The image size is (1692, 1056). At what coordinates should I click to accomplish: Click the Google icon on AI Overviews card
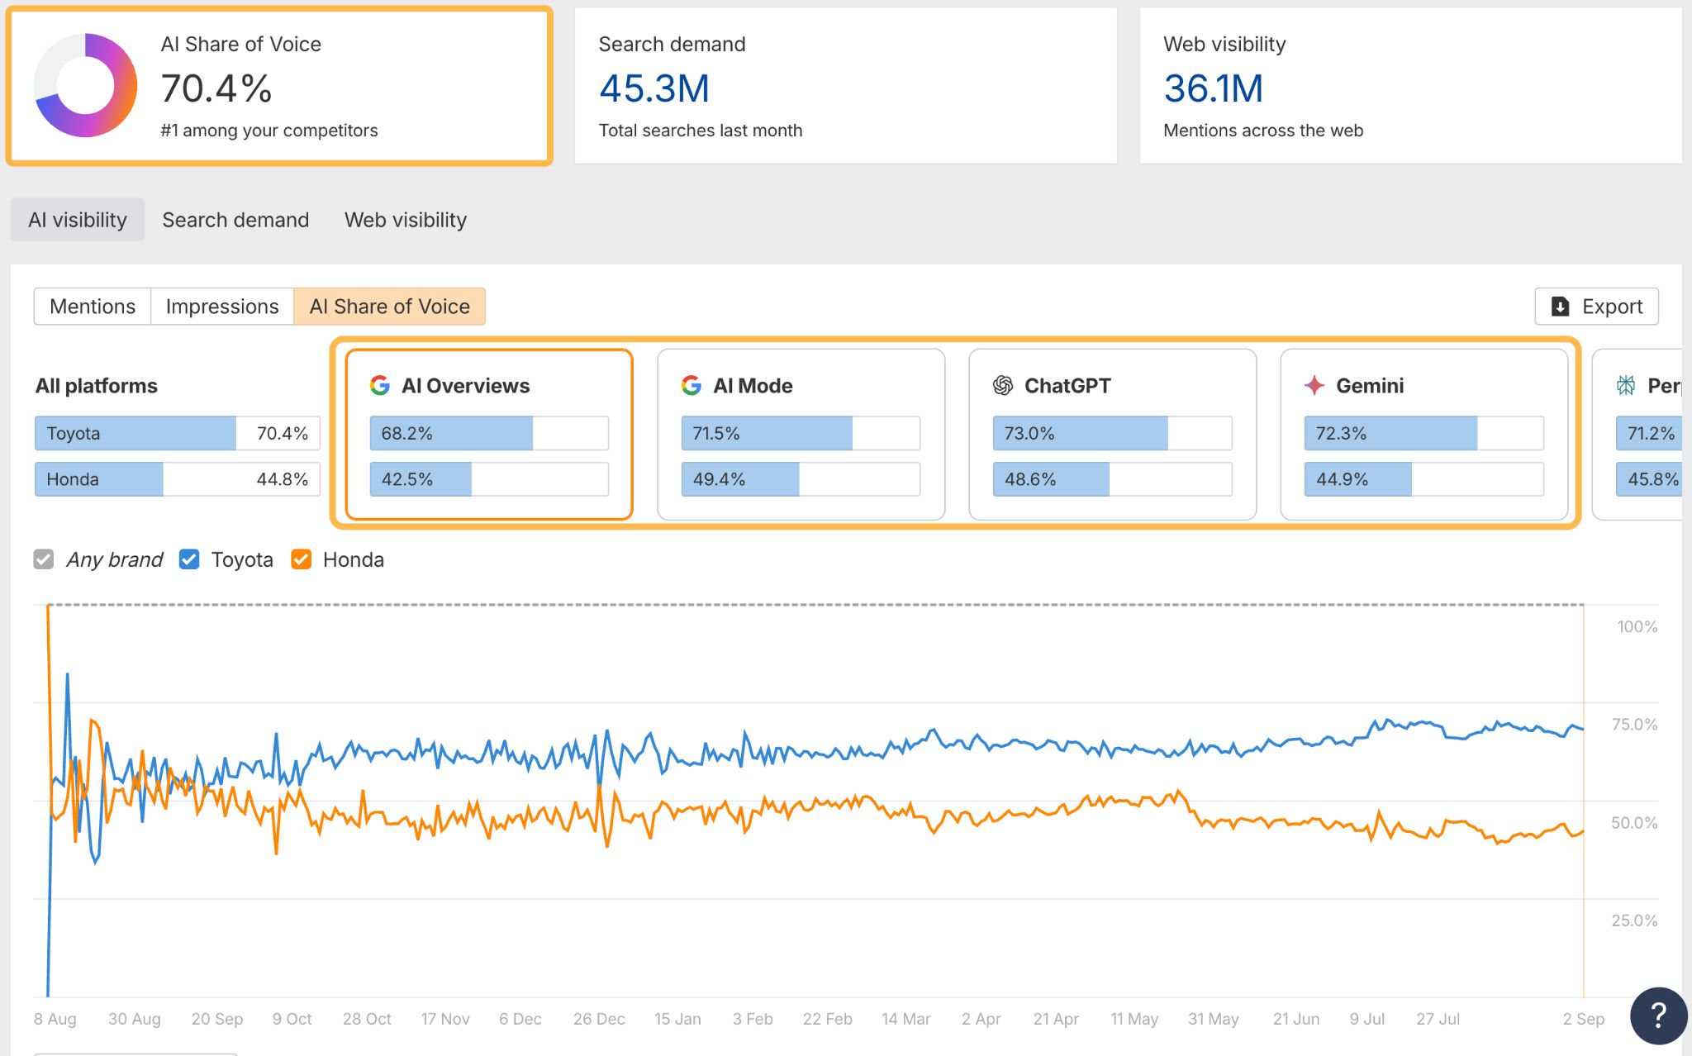[x=380, y=386]
